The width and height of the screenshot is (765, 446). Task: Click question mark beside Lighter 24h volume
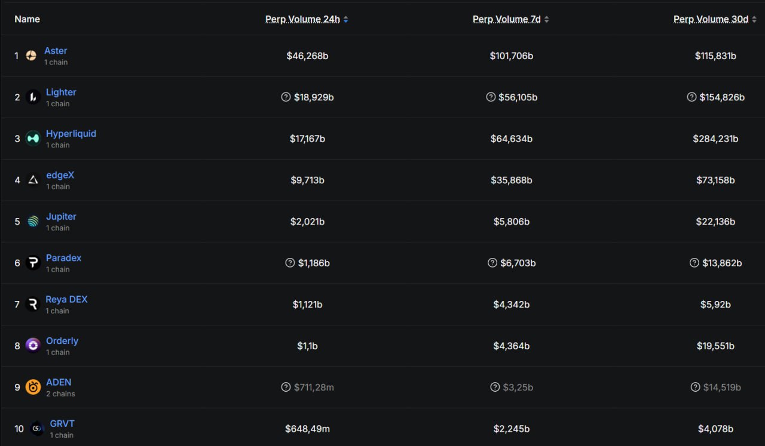(286, 97)
